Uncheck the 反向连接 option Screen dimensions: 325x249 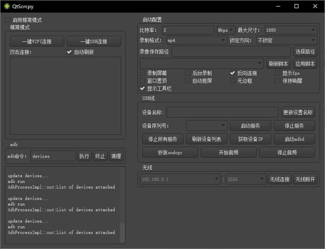coord(233,73)
